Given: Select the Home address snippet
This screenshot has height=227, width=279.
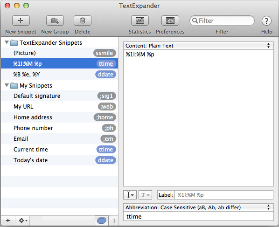Looking at the screenshot, I should (x=59, y=117).
